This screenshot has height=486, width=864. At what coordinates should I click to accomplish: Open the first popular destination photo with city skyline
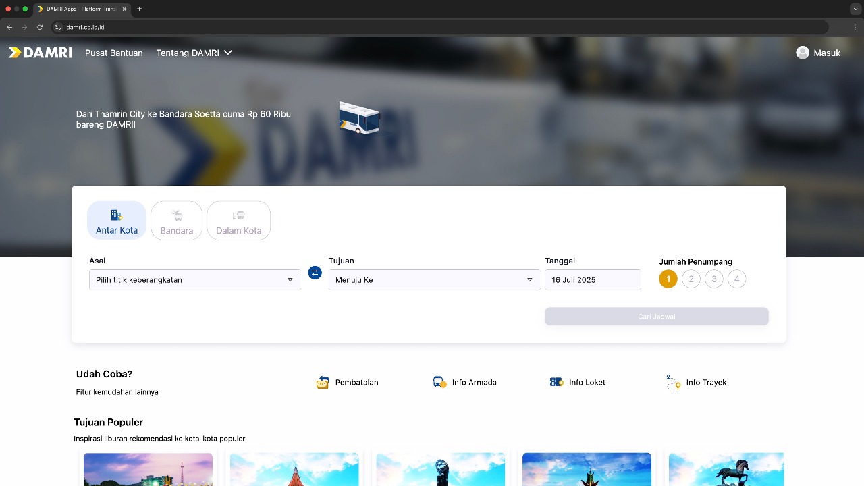148,469
